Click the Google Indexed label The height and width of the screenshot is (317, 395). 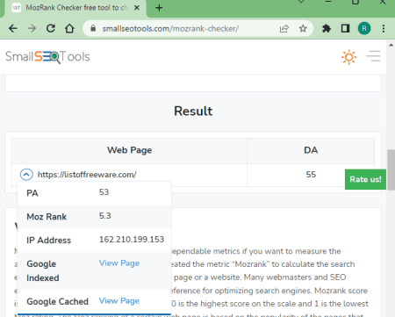click(x=43, y=270)
